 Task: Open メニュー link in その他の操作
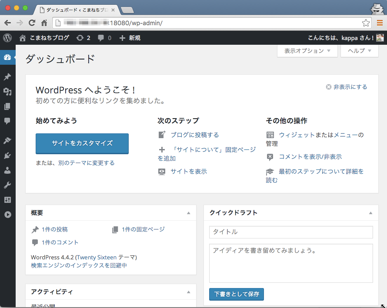tap(346, 135)
